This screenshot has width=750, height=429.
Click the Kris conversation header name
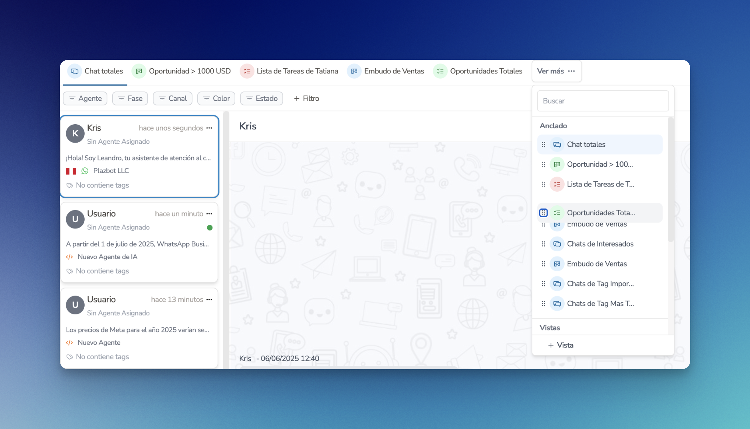coord(248,126)
